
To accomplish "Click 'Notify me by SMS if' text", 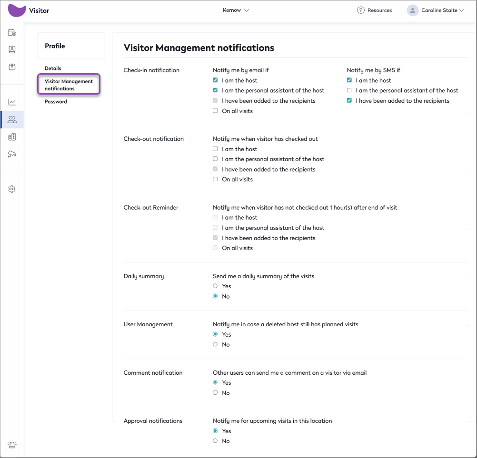I will pyautogui.click(x=373, y=70).
